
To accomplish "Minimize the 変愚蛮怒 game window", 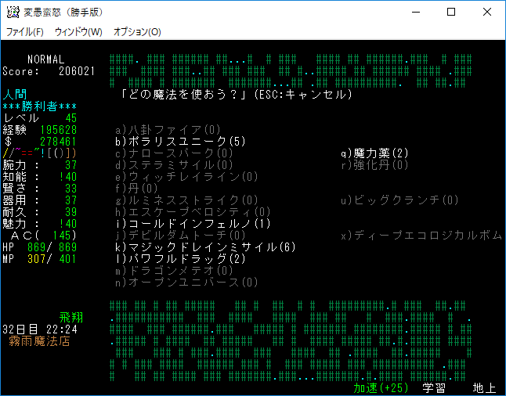I will [414, 12].
